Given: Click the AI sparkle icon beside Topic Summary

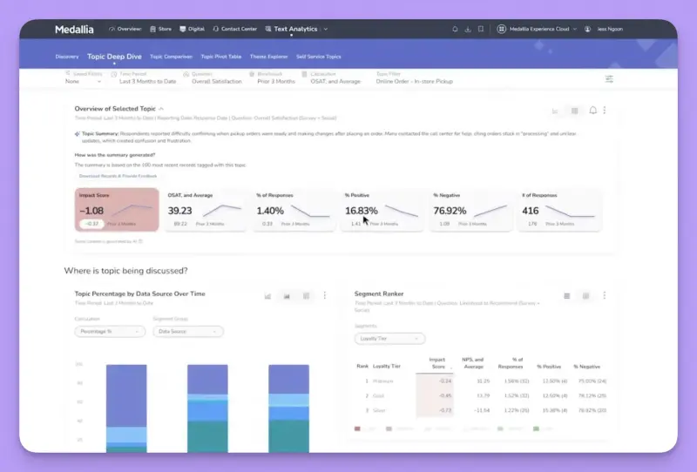Looking at the screenshot, I should click(78, 134).
